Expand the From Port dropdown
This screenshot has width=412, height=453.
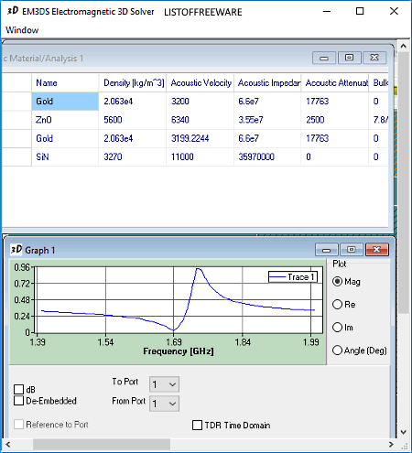tap(164, 404)
